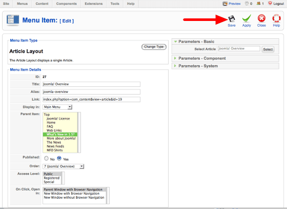Set Published to Yes
The image size is (287, 209).
tap(59, 158)
